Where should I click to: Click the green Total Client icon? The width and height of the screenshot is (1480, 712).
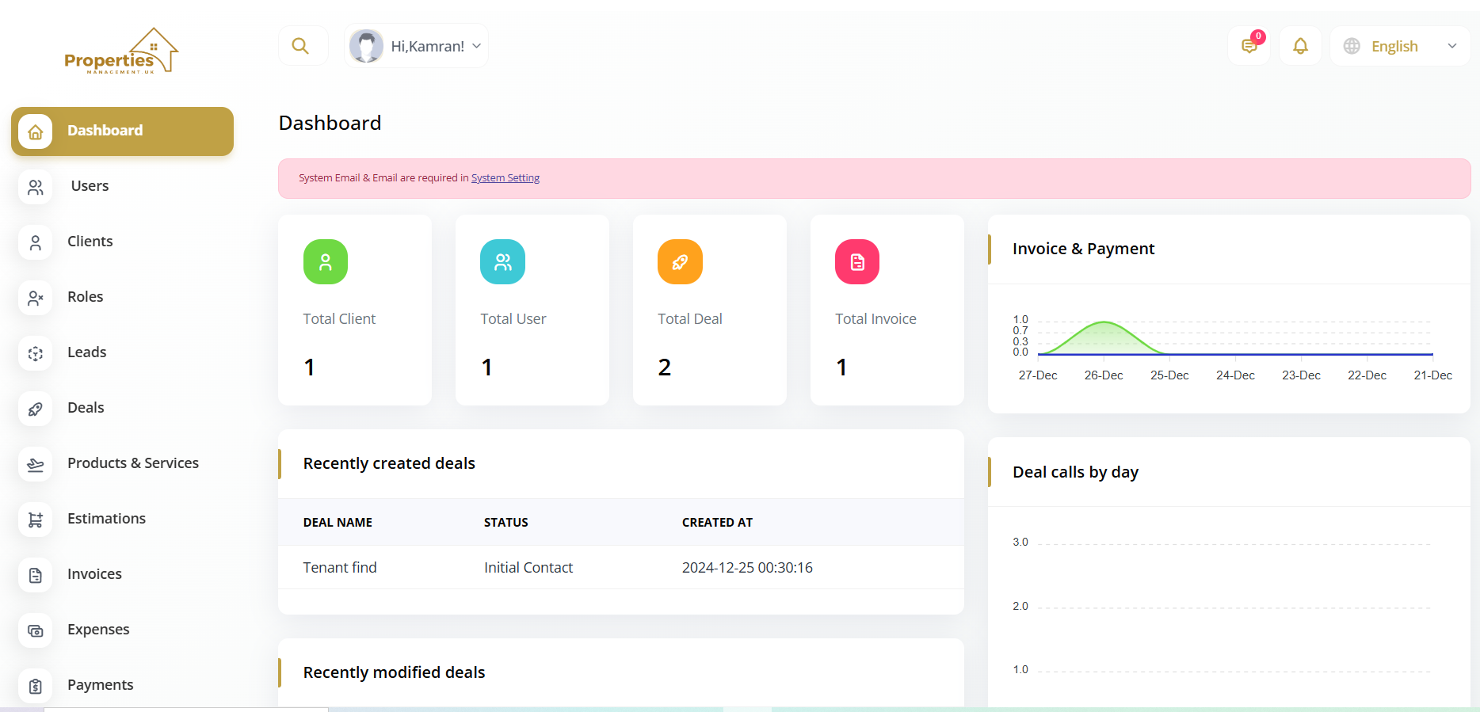point(326,262)
